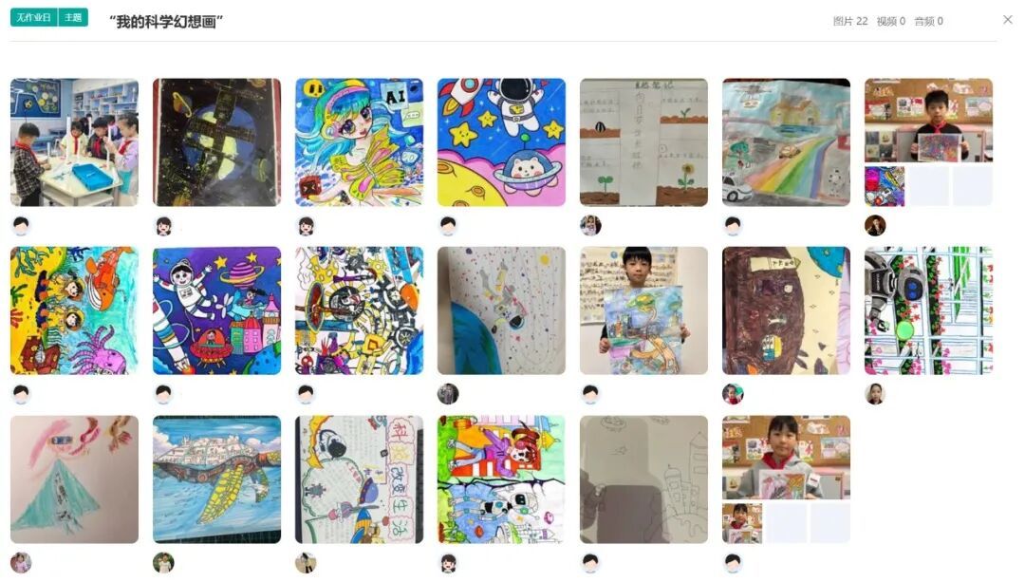Open the plant growth notes thumbnail
The width and height of the screenshot is (1025, 582).
click(643, 142)
